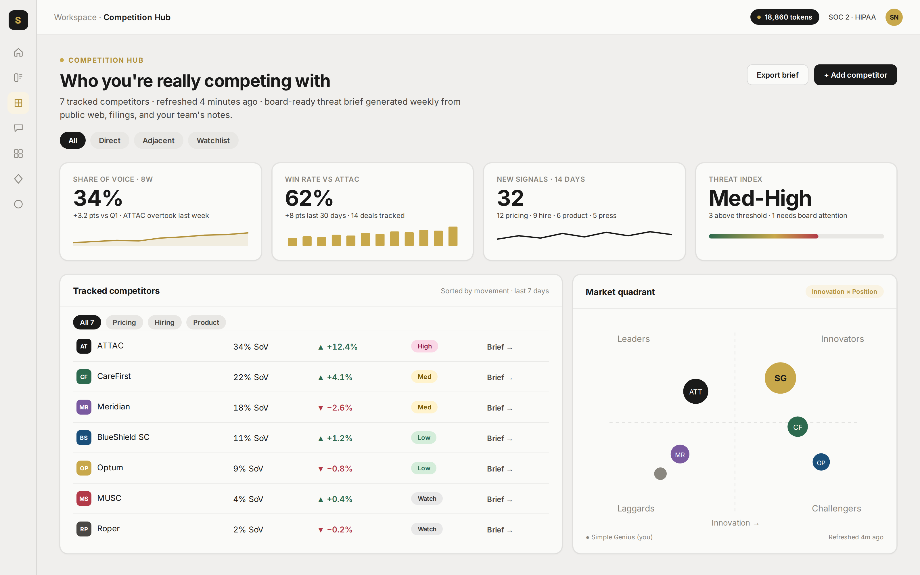This screenshot has width=920, height=575.
Task: Click the Innovation × Position tag
Action: click(844, 292)
